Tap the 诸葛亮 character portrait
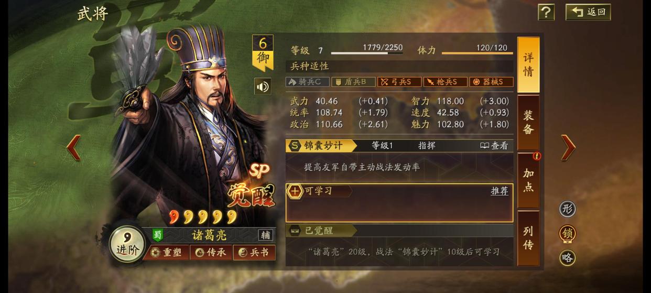 pos(191,126)
